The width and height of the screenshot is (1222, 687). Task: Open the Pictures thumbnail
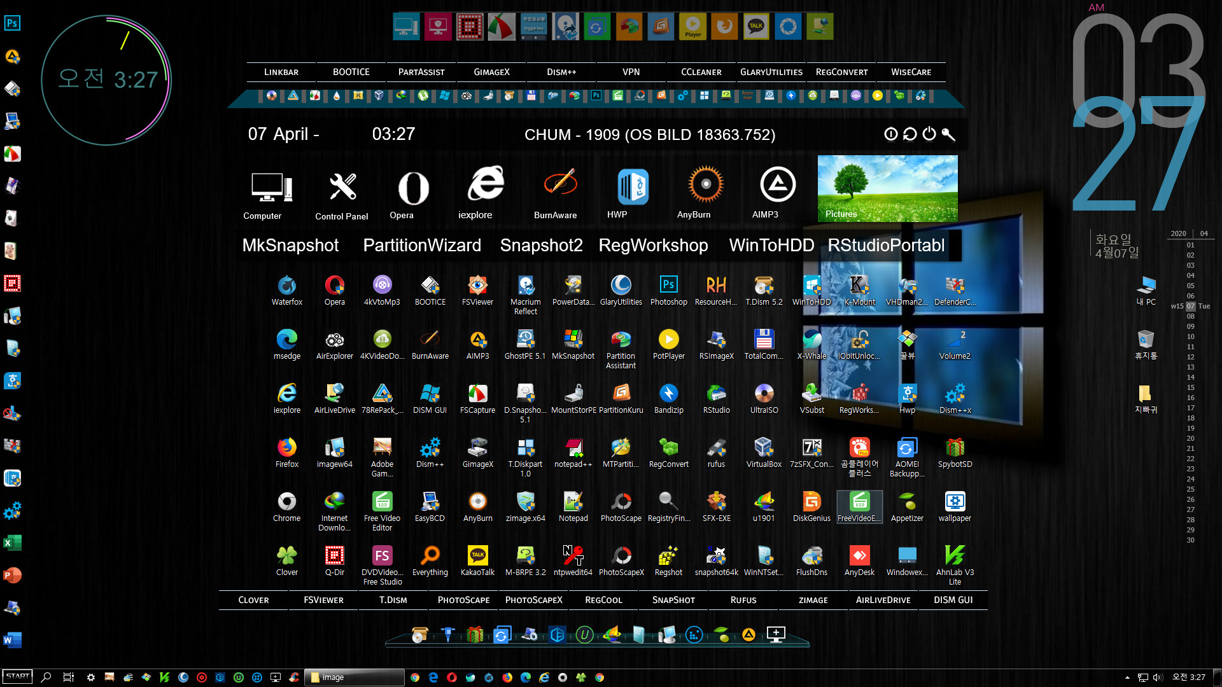[887, 188]
